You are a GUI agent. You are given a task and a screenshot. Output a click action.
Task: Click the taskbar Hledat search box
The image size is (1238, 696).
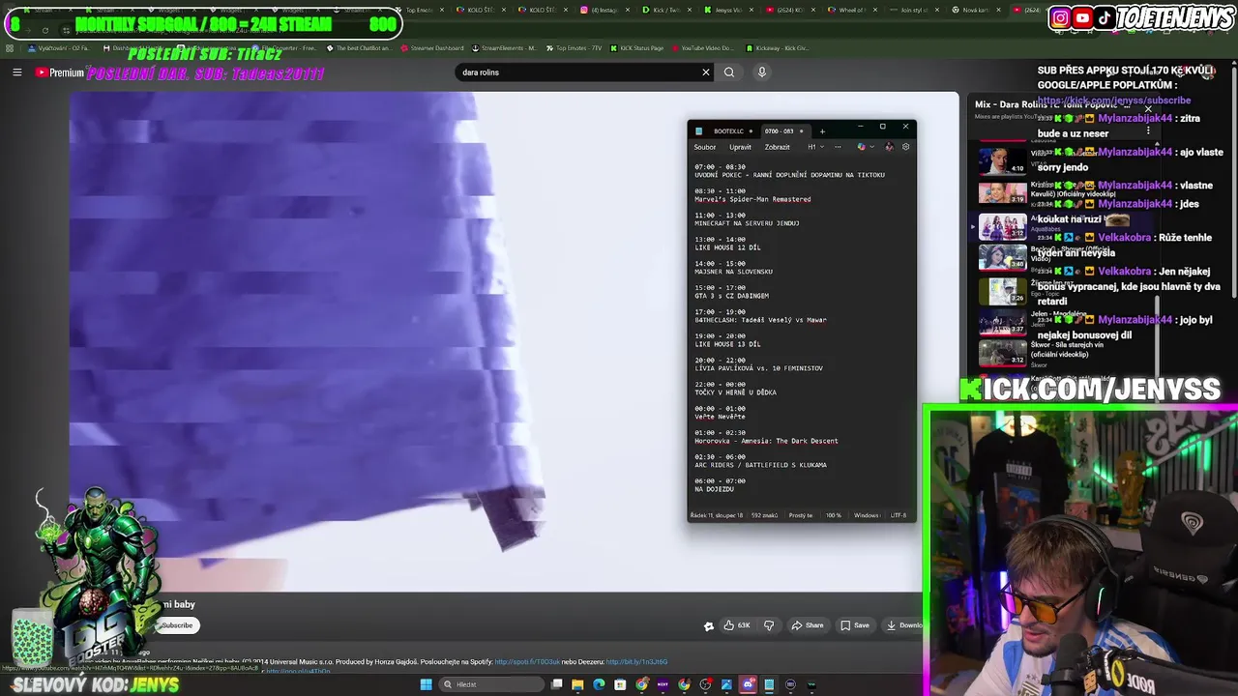click(491, 684)
